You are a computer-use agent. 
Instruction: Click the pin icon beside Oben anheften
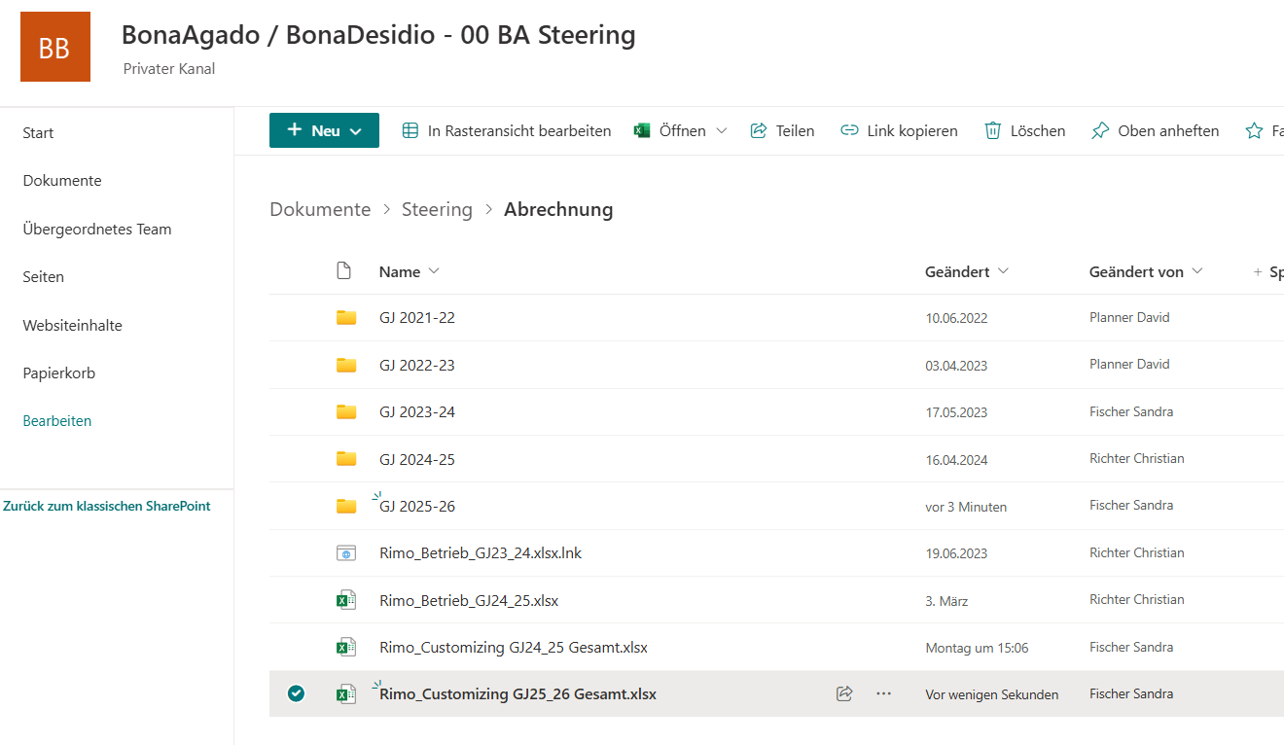tap(1100, 130)
